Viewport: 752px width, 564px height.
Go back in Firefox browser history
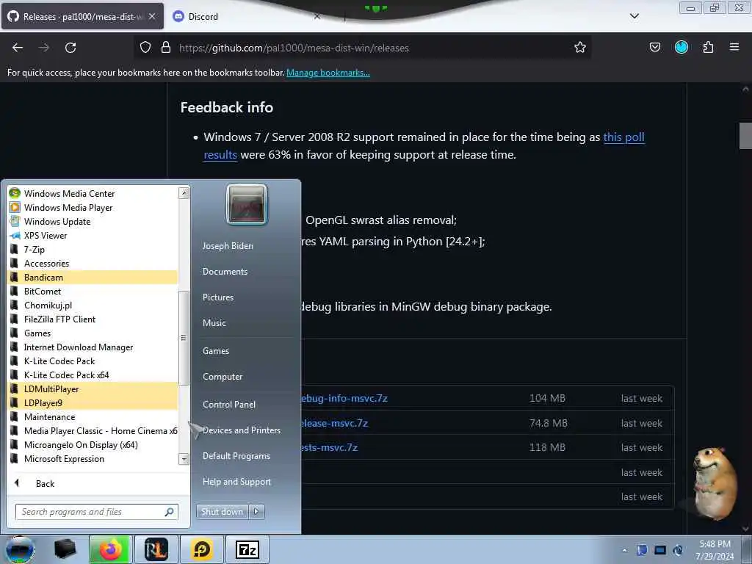tap(18, 48)
